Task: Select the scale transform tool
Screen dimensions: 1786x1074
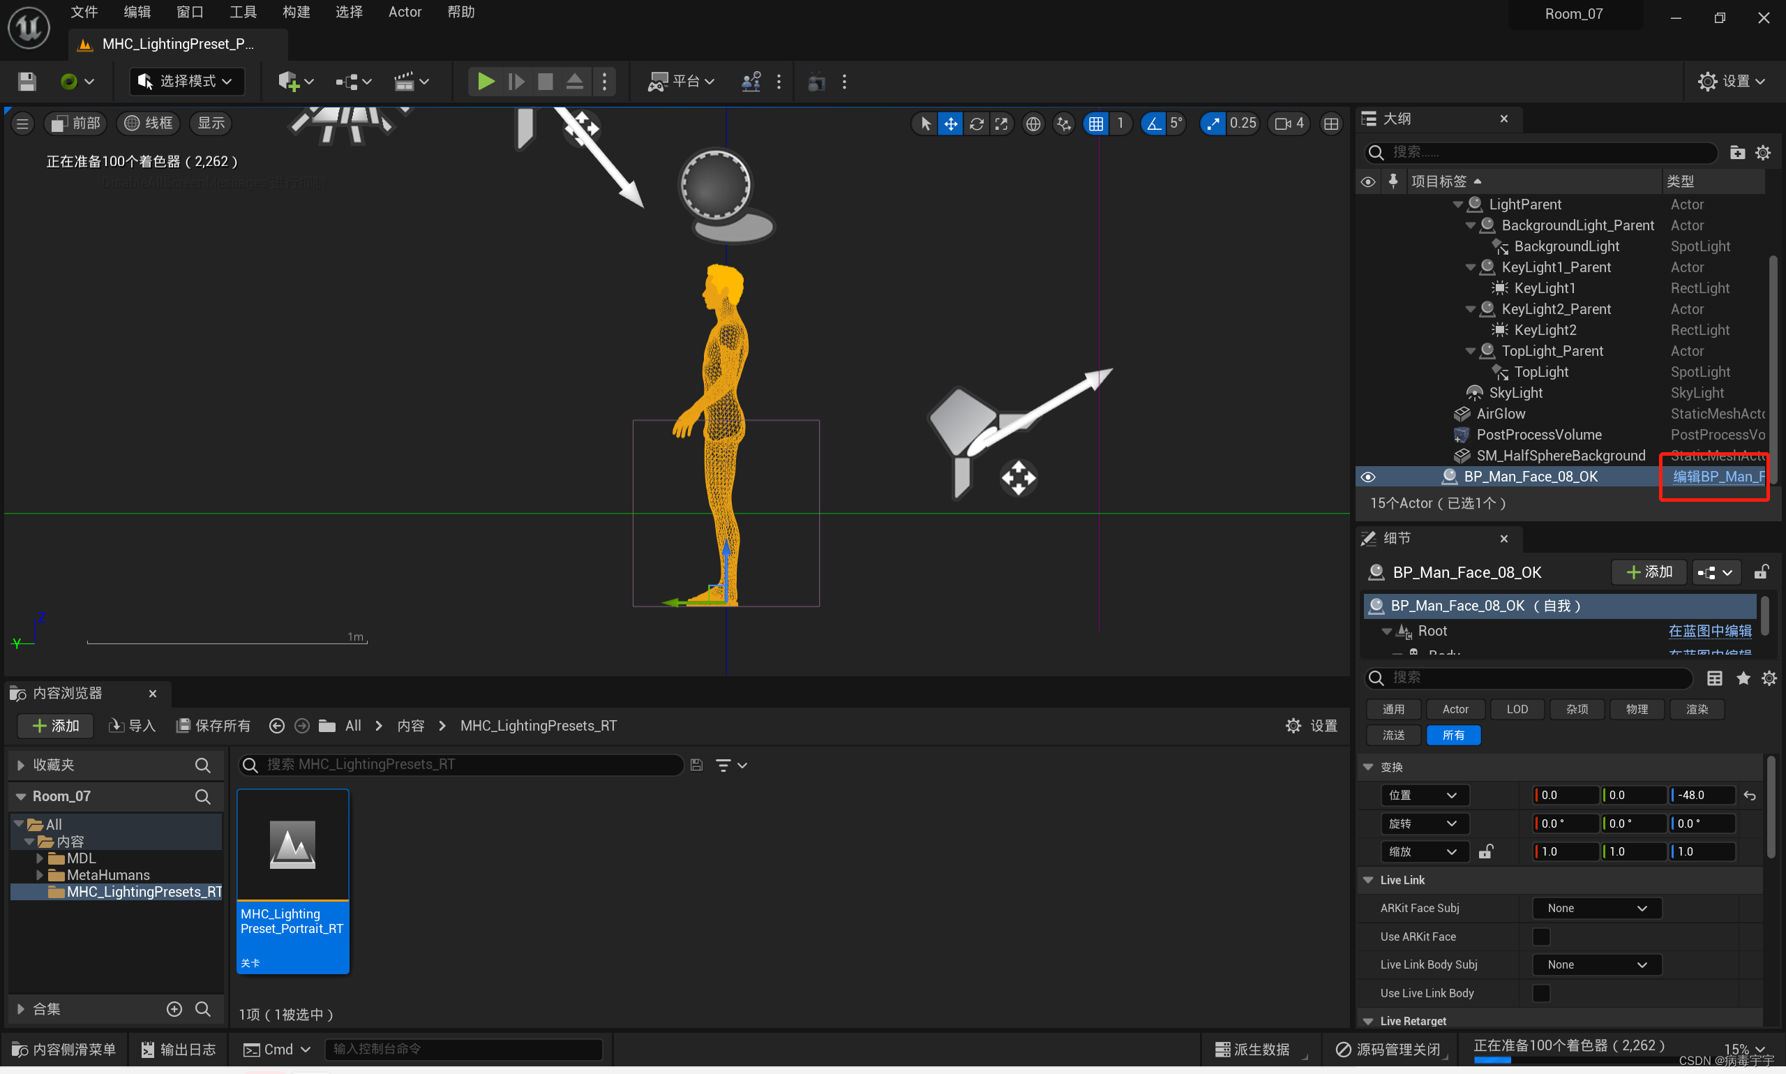Action: 1001,124
